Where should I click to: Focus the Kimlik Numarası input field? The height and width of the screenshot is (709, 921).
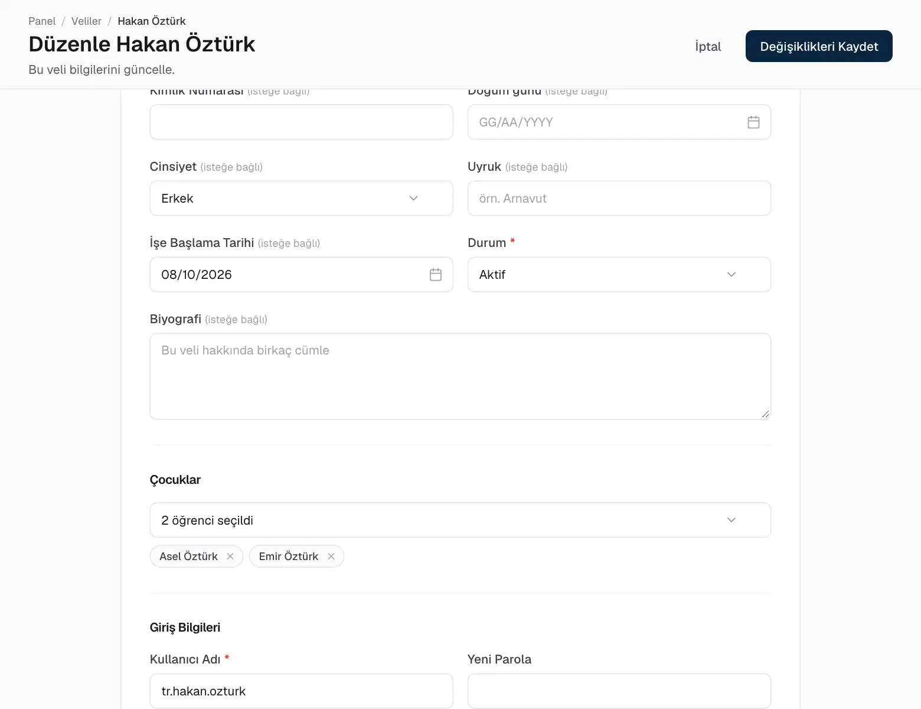pos(301,122)
